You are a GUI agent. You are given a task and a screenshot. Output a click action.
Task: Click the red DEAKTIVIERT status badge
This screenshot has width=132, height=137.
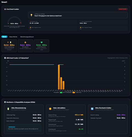coord(123,9)
